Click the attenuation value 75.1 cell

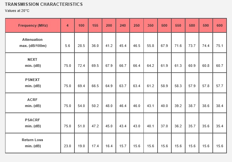[x=219, y=42]
